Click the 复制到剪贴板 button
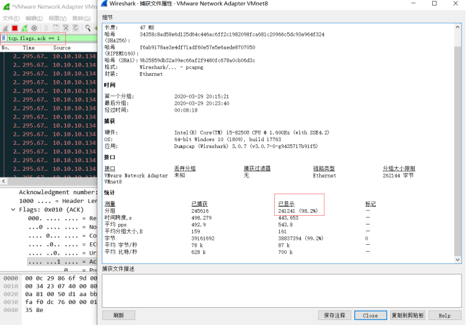 point(407,315)
